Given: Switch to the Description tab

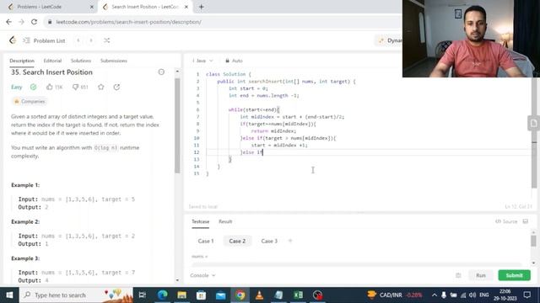Looking at the screenshot, I should click(22, 61).
